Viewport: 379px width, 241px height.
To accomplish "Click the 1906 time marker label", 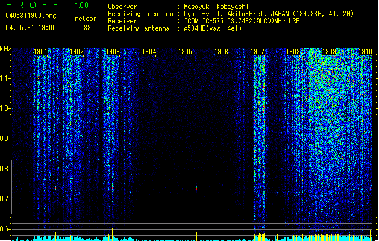I will tap(221, 52).
